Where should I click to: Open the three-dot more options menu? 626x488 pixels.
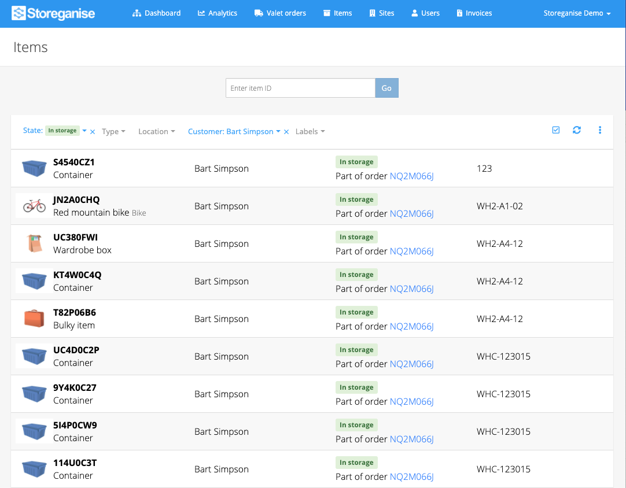point(599,130)
